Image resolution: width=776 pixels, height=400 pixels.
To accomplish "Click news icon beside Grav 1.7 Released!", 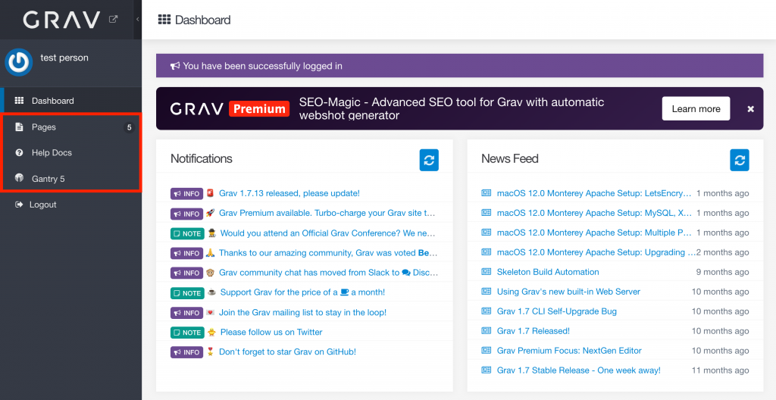I will tap(487, 331).
